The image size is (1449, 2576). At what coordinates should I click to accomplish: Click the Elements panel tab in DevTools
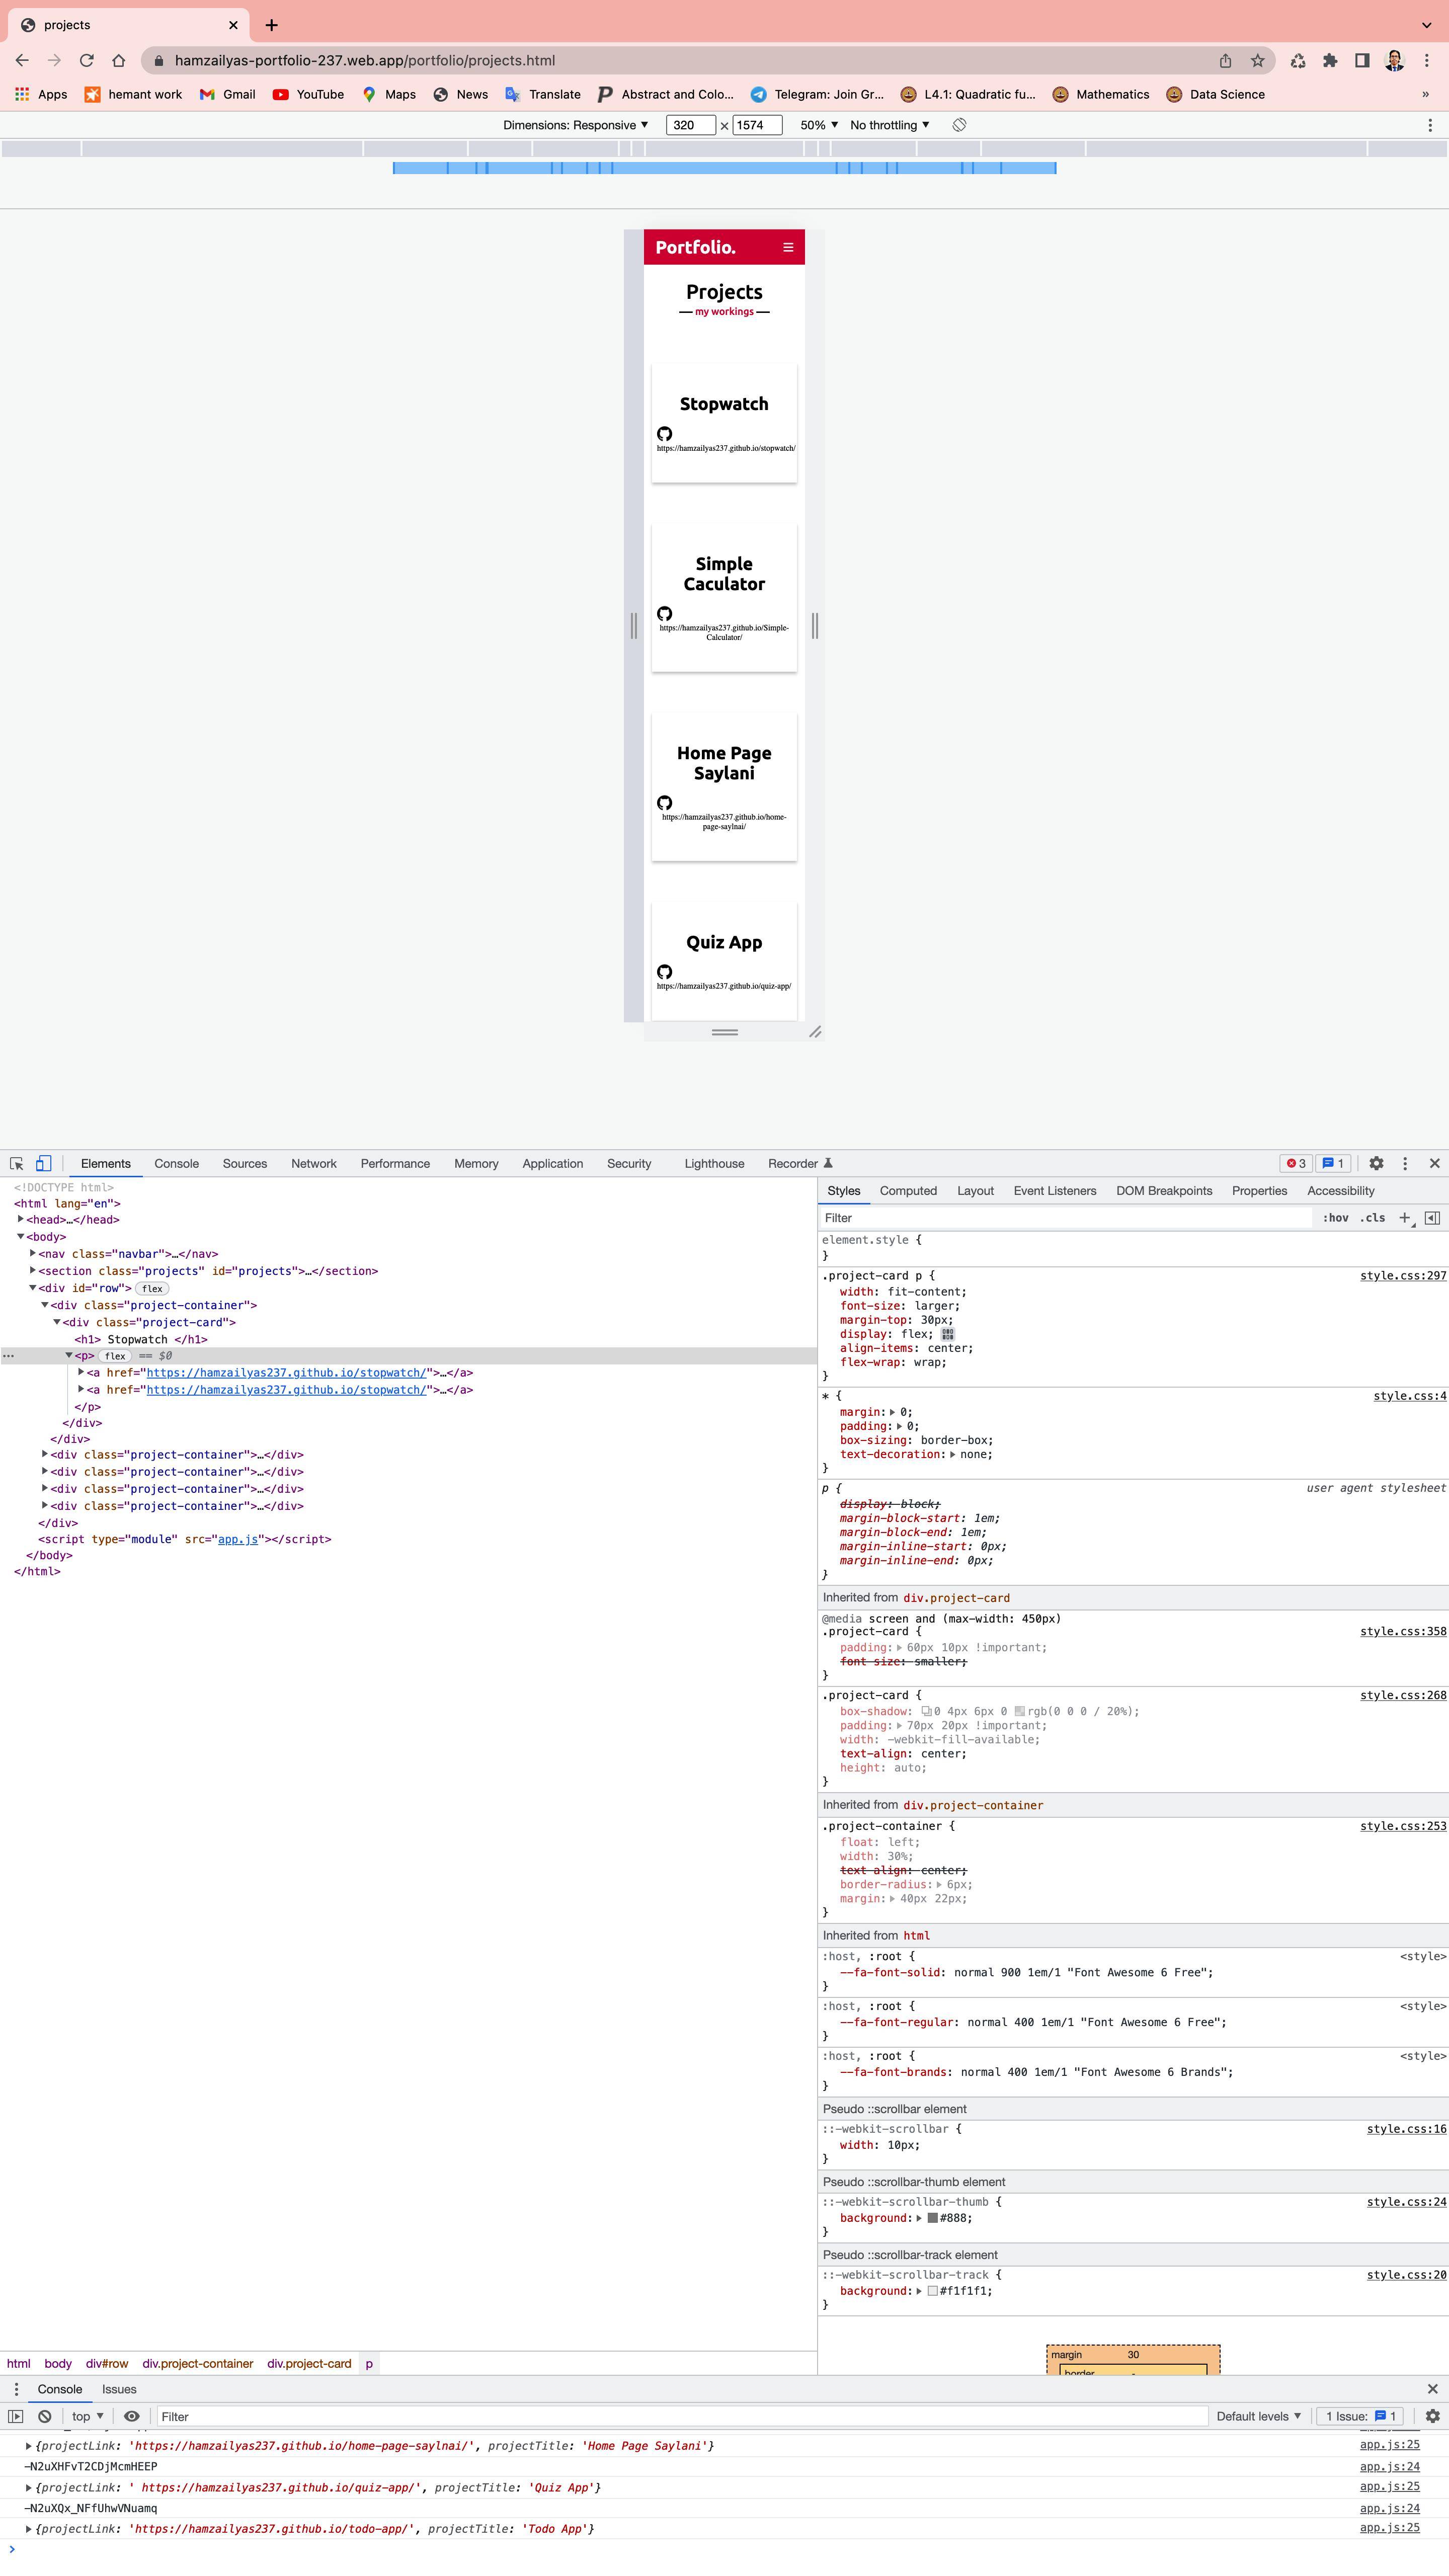coord(104,1162)
